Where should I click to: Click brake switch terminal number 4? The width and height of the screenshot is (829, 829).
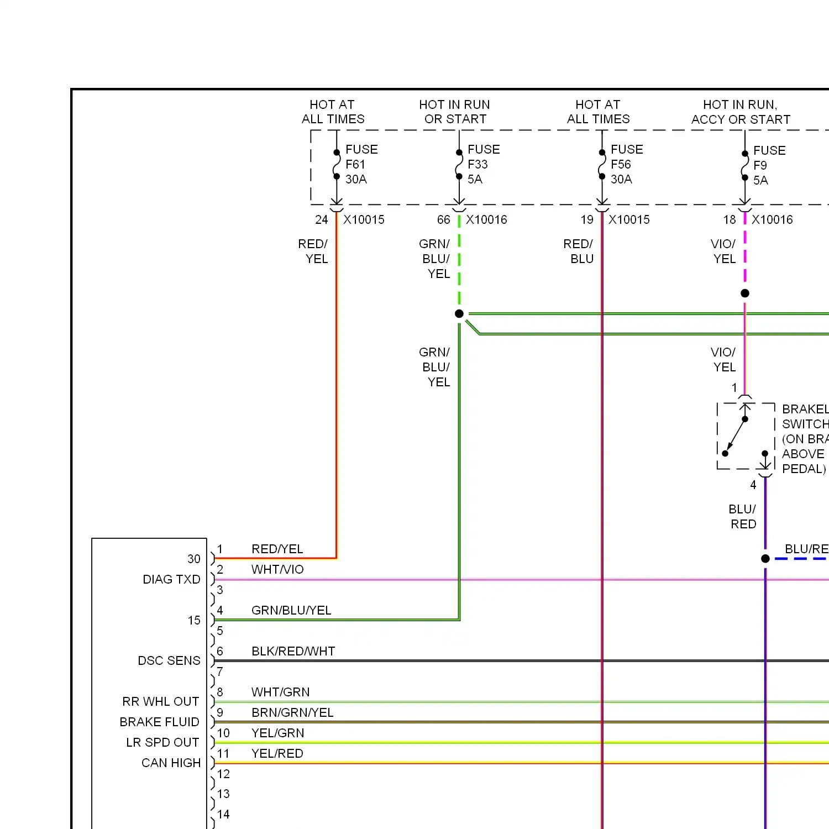[753, 485]
